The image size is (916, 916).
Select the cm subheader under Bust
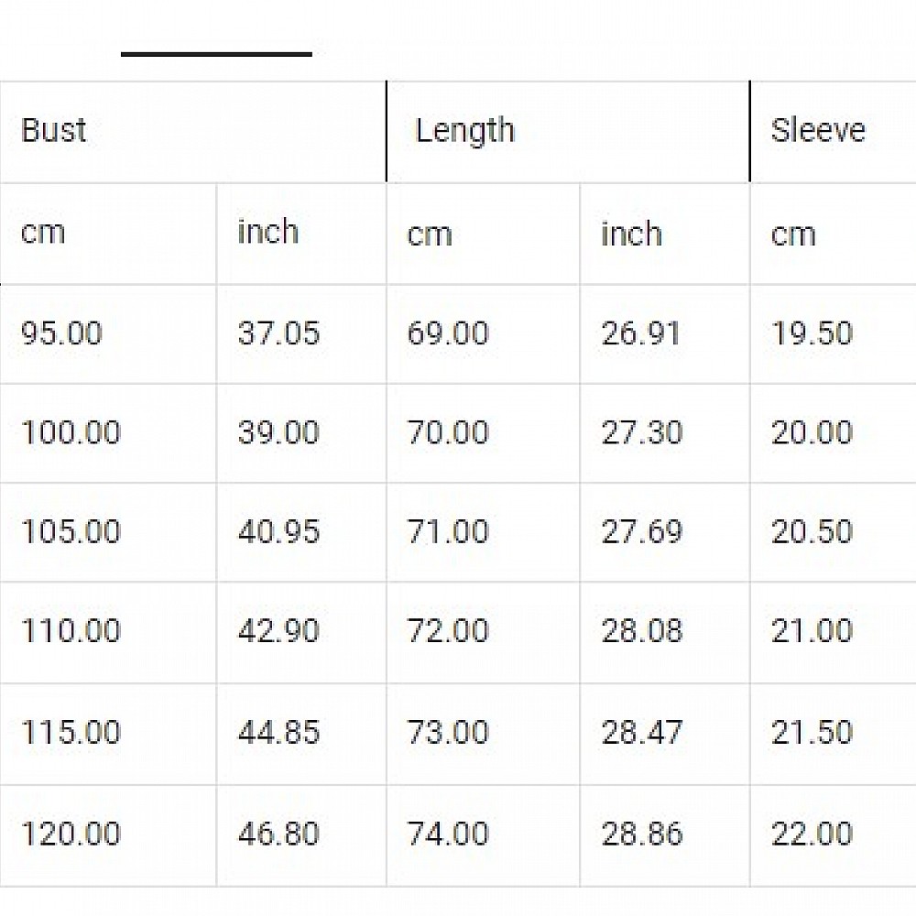click(43, 232)
